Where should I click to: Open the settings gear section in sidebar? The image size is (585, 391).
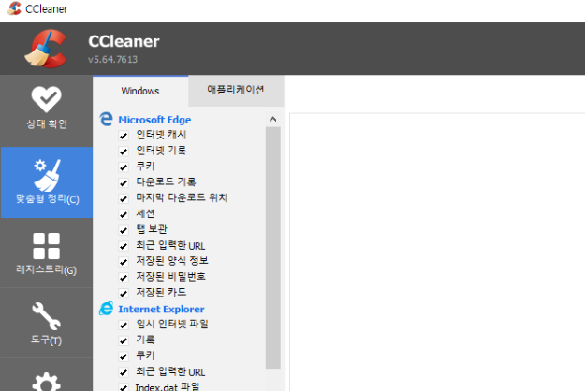pos(46,382)
